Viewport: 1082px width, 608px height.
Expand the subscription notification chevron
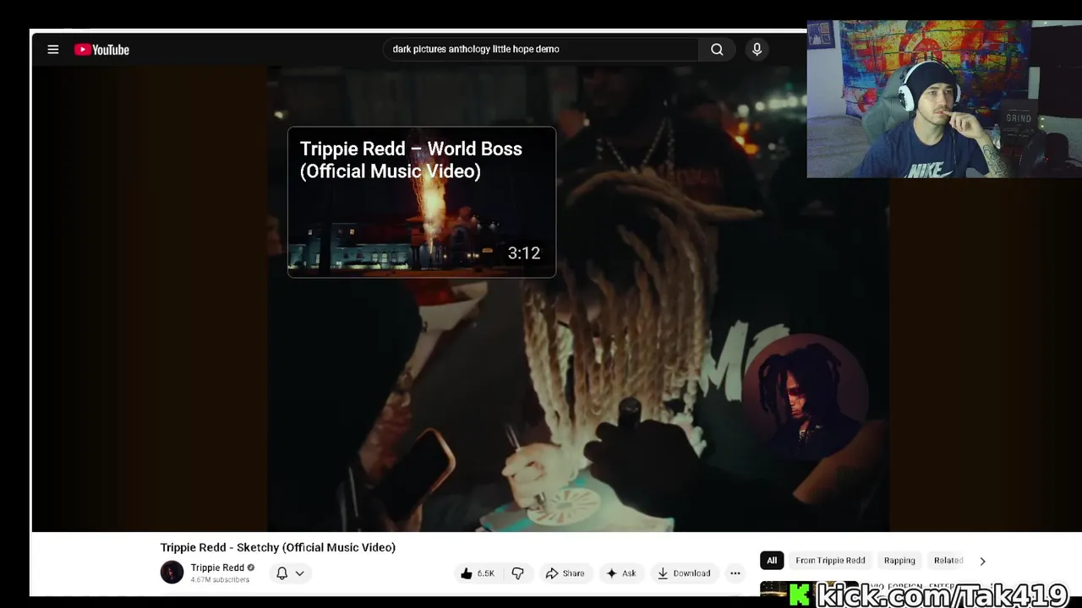click(299, 573)
